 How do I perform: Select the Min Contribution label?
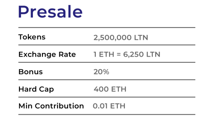point(51,106)
